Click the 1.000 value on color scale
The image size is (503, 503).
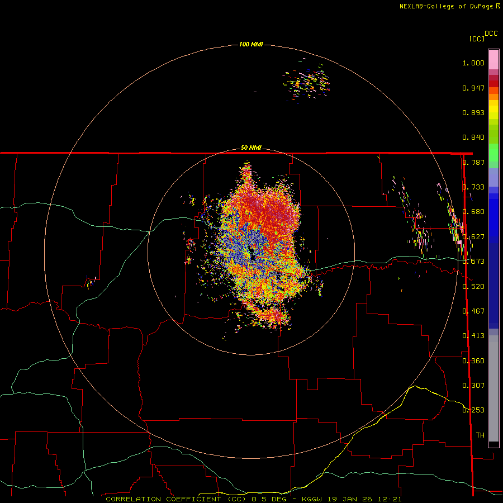(x=473, y=63)
